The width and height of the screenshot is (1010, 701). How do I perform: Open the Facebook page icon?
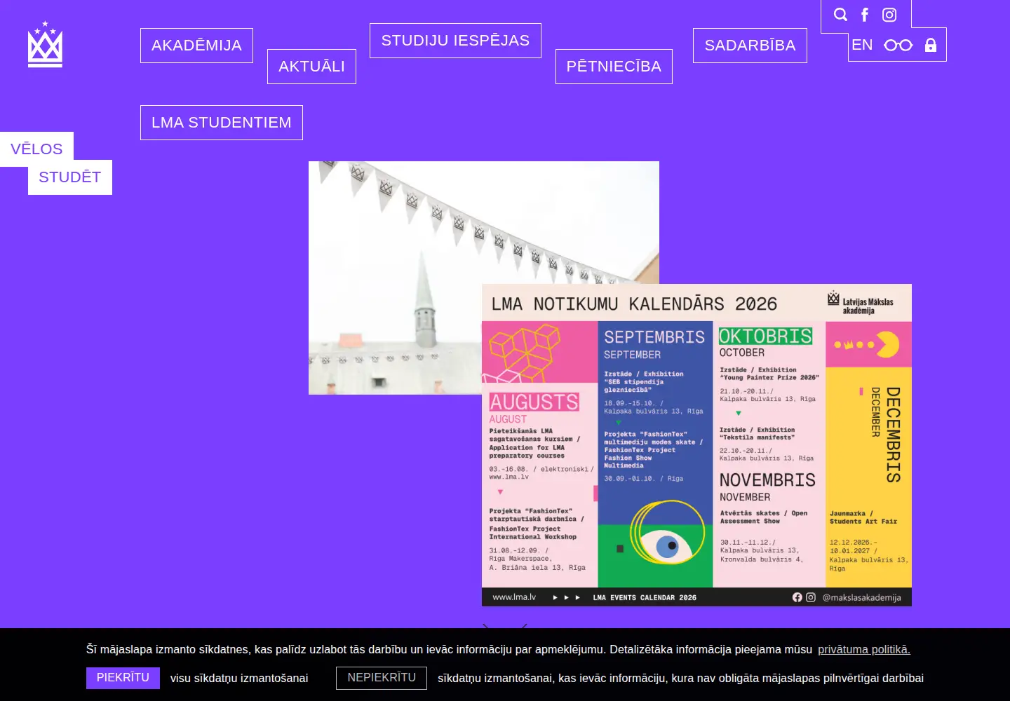(865, 15)
